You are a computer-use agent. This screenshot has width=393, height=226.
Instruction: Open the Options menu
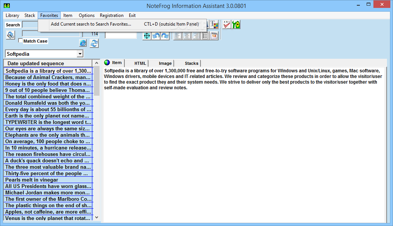click(86, 15)
